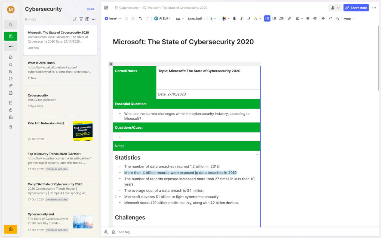
Task: Open the notes list more options menu
Action: pos(94,19)
